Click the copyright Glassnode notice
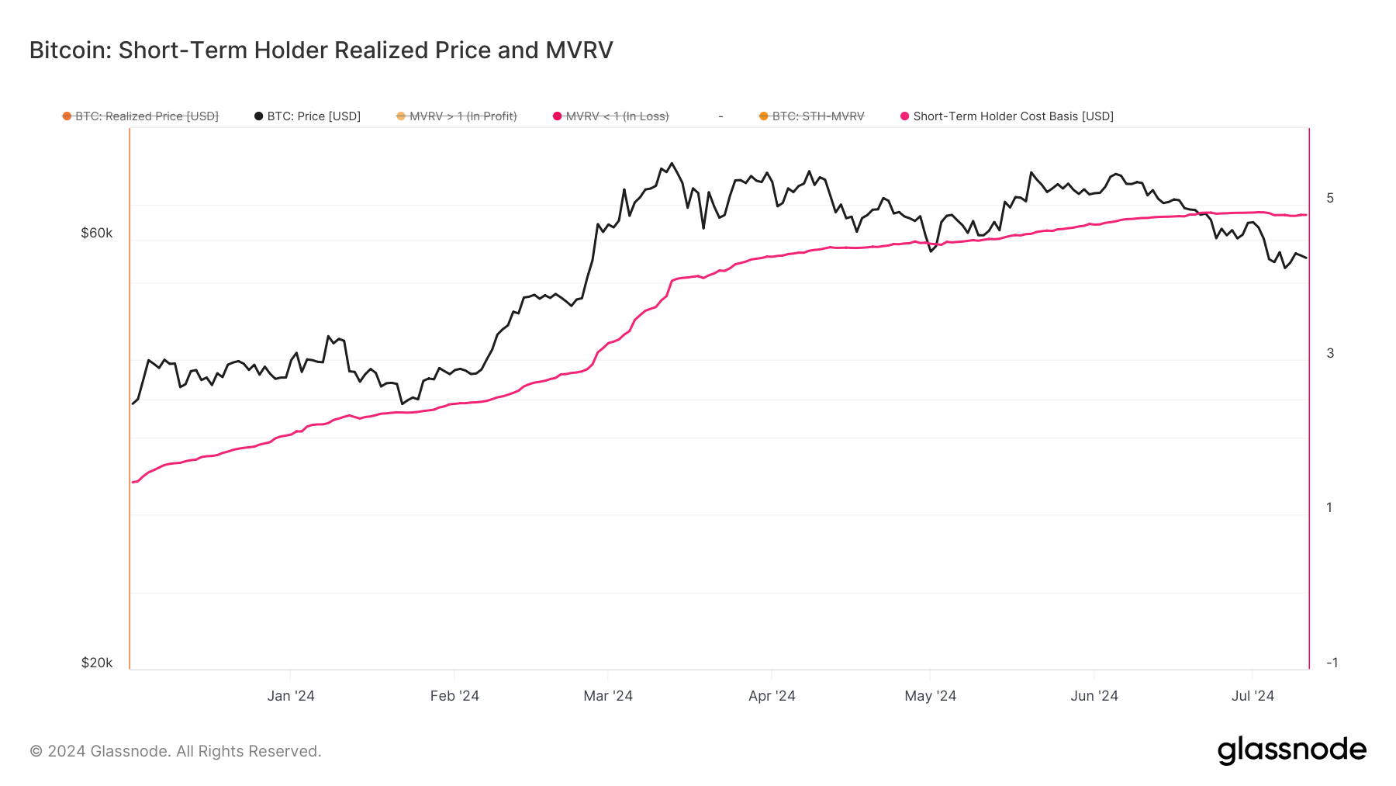This screenshot has width=1396, height=786. pyautogui.click(x=175, y=751)
